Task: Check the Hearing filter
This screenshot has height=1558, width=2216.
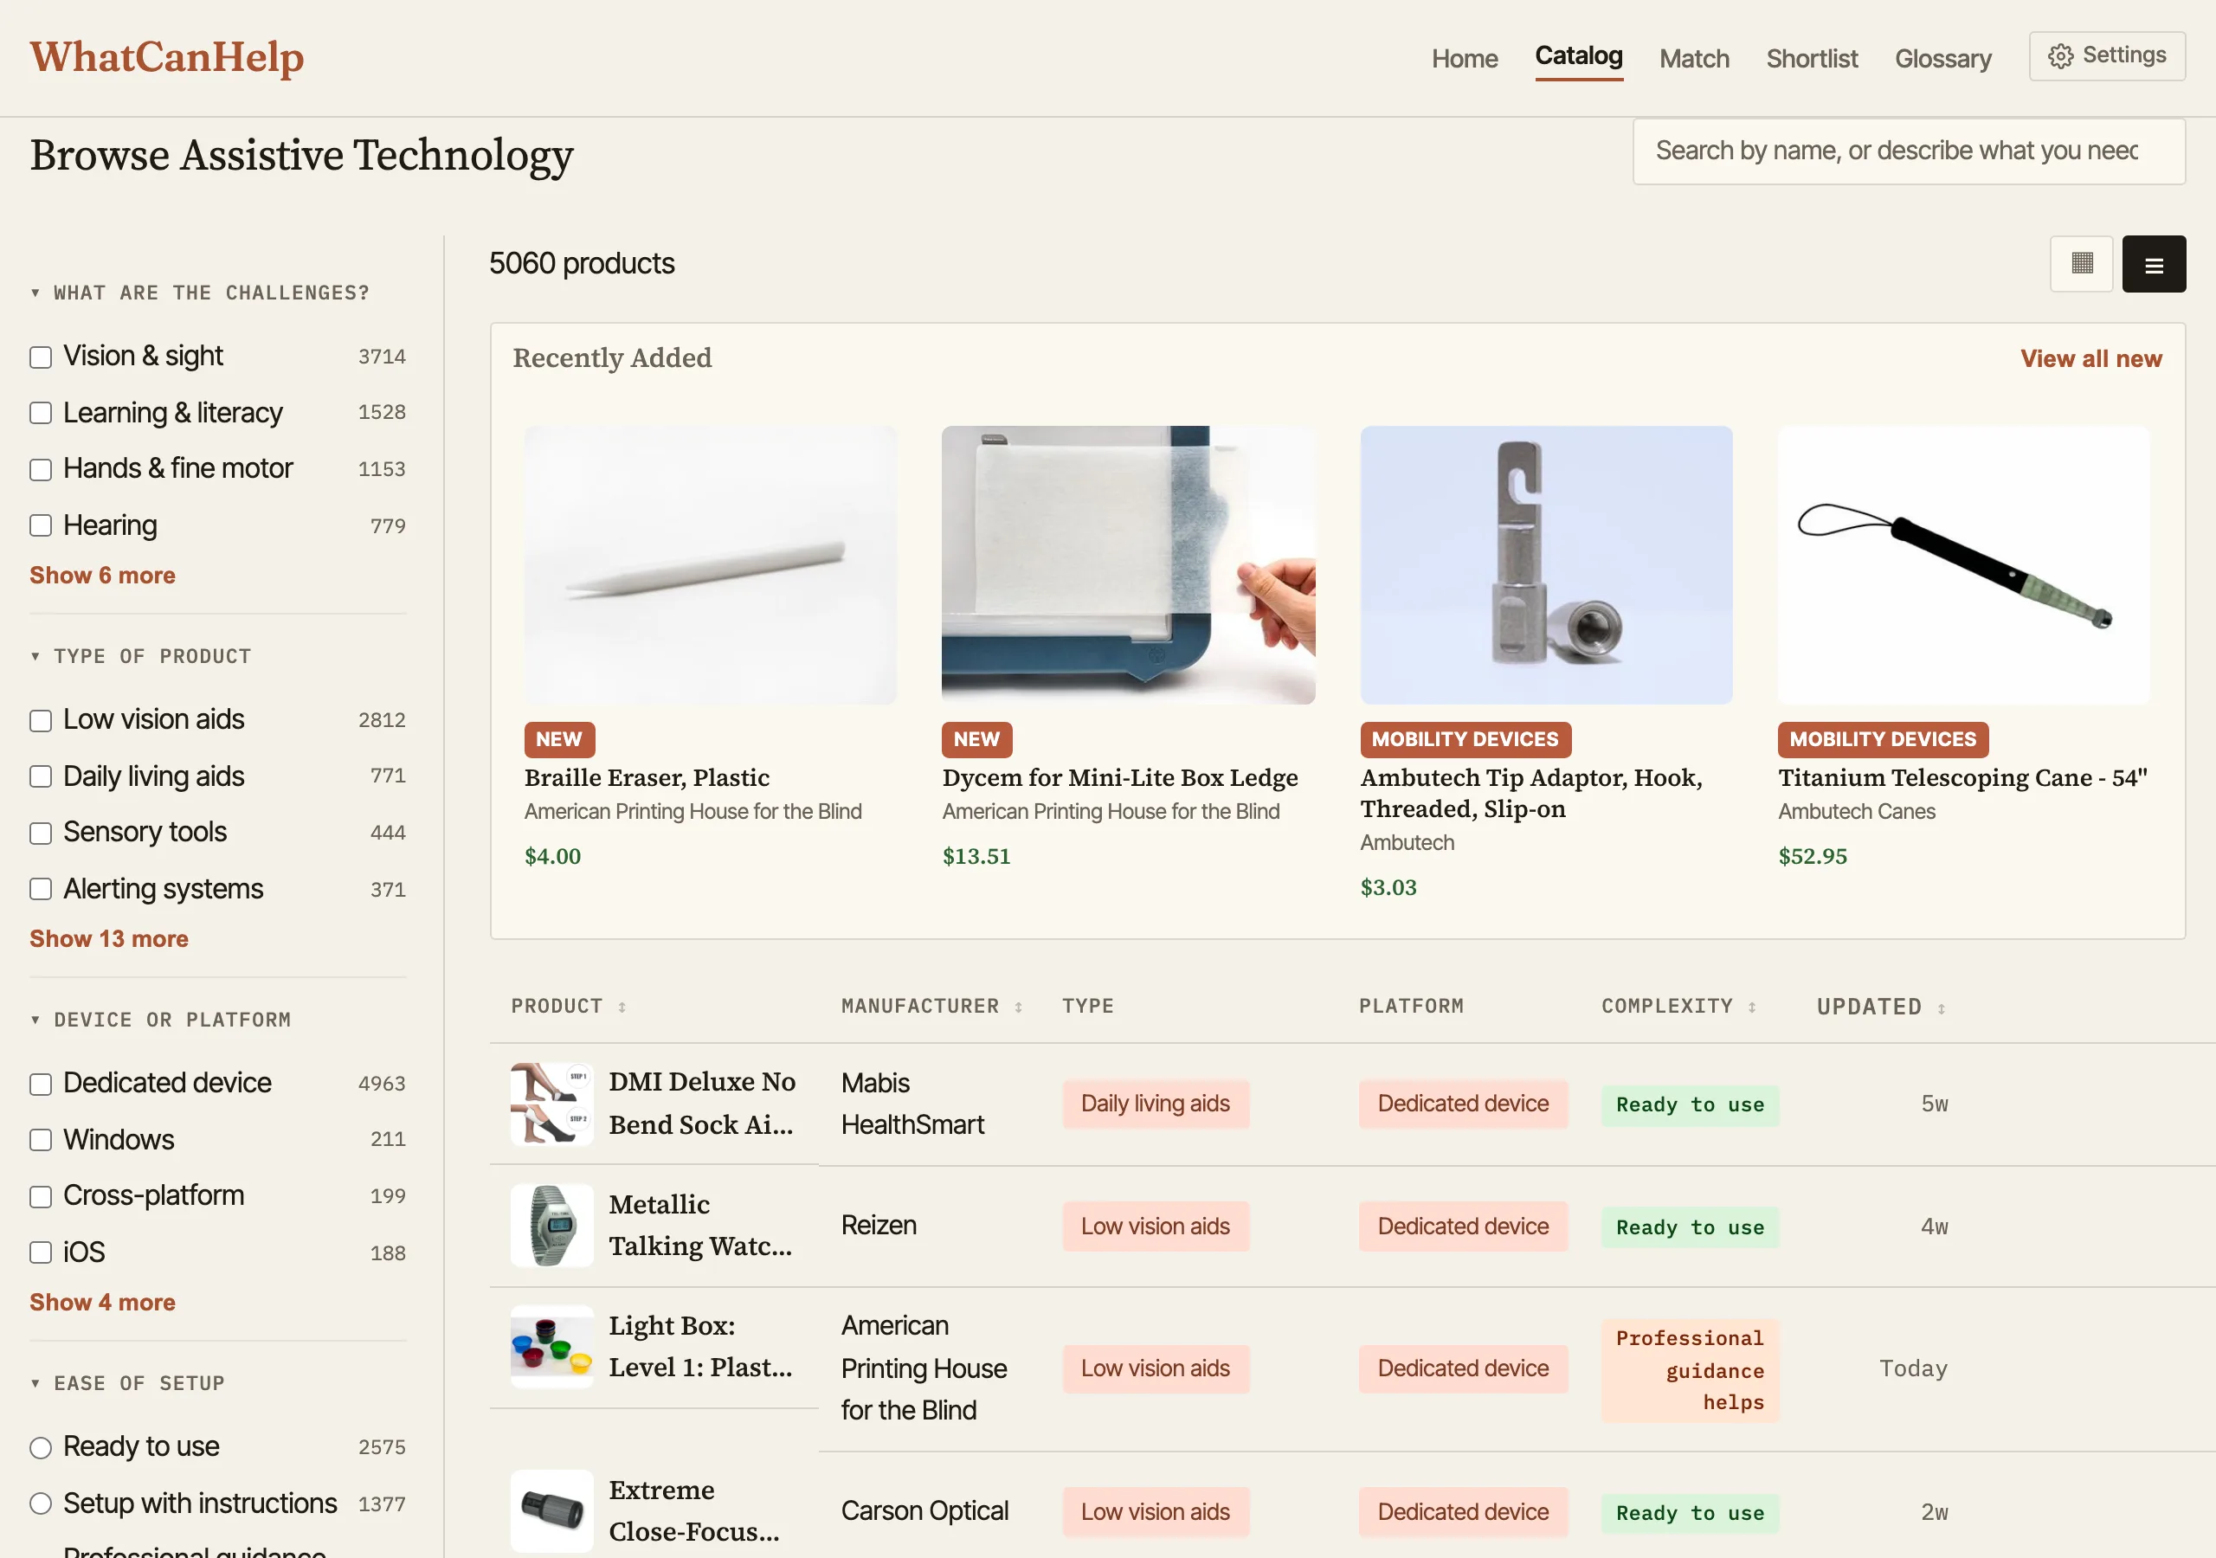Action: pos(41,526)
